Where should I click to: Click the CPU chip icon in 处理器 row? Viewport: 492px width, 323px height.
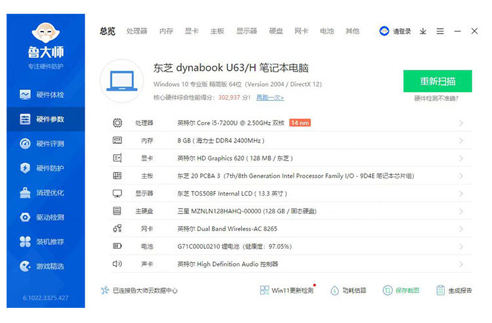(117, 123)
